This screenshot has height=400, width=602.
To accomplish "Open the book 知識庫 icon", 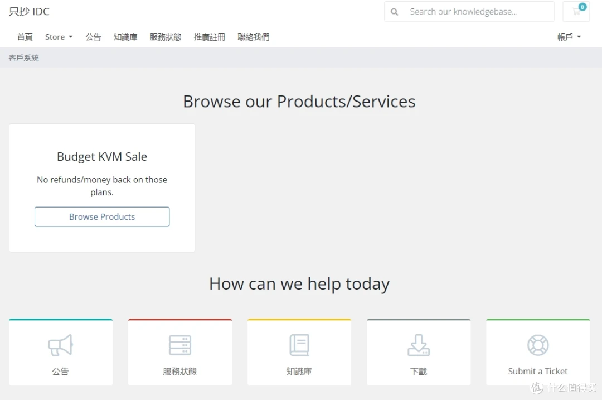I will tap(299, 345).
